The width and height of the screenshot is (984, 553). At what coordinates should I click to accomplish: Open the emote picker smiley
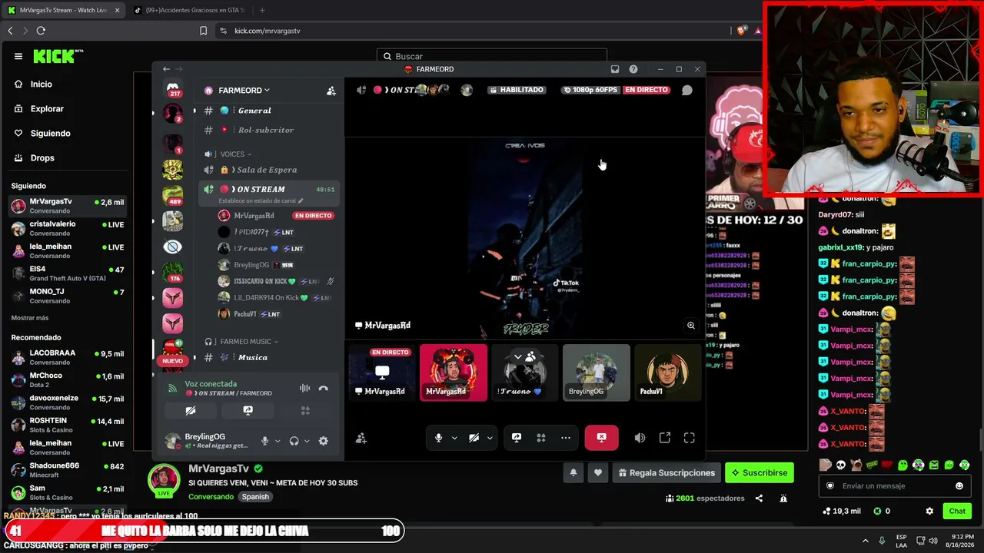coord(959,486)
